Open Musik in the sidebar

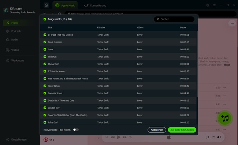point(18,23)
